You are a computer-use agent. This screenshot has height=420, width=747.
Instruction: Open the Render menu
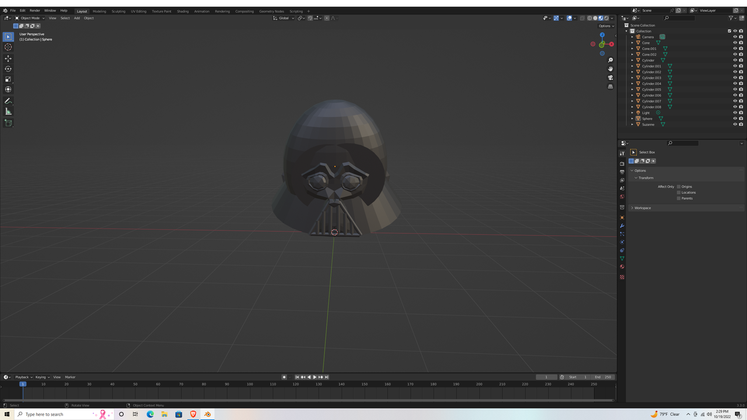click(x=35, y=10)
